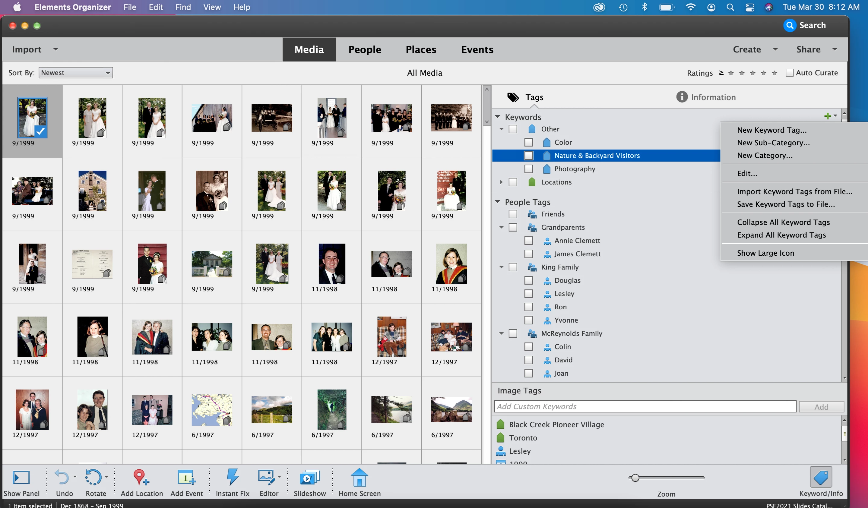
Task: Go to Home Screen icon
Action: pos(359,477)
